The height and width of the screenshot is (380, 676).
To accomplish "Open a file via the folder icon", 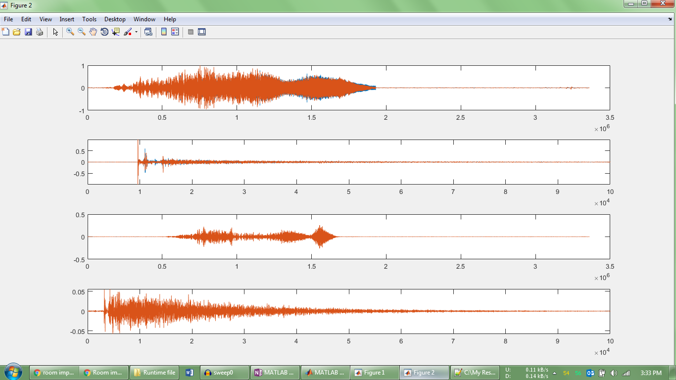I will [x=17, y=32].
